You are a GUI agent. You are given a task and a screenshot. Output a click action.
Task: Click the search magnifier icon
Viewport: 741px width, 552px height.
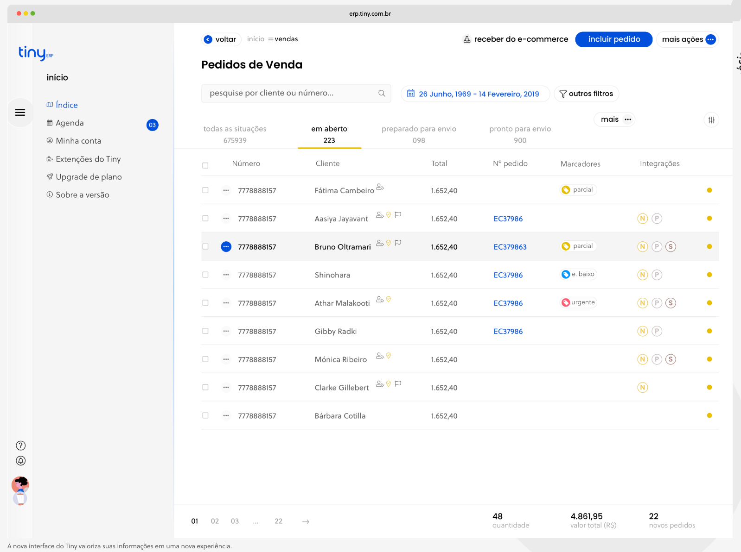(x=382, y=94)
